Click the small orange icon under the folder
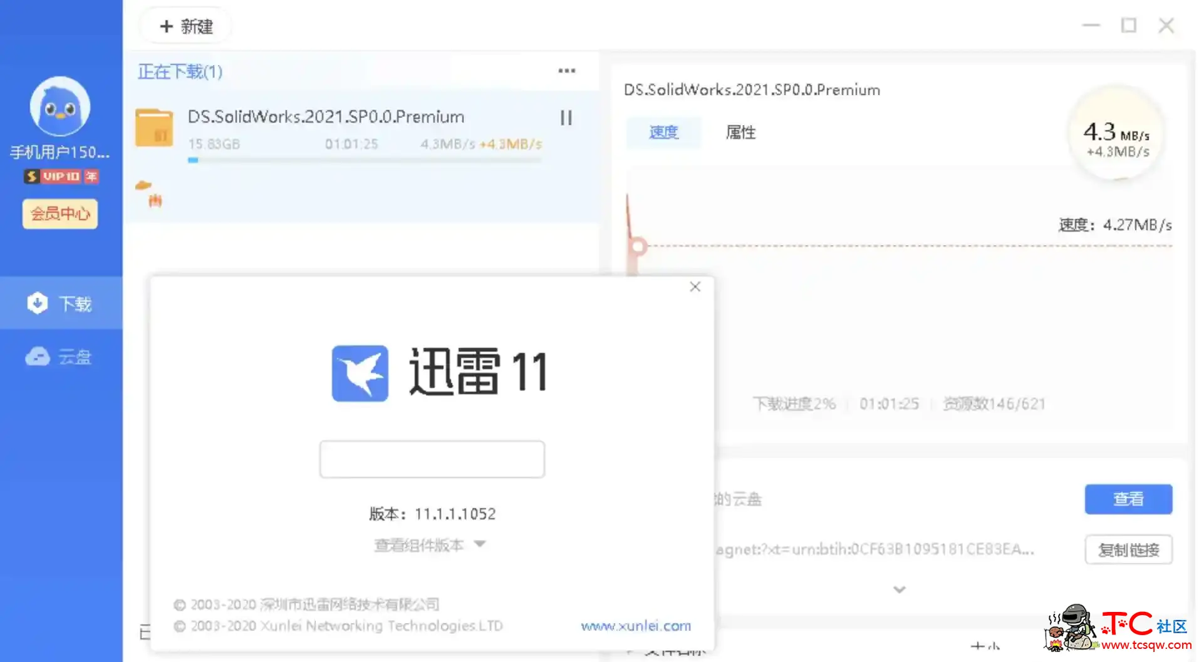Image resolution: width=1199 pixels, height=662 pixels. click(x=150, y=193)
